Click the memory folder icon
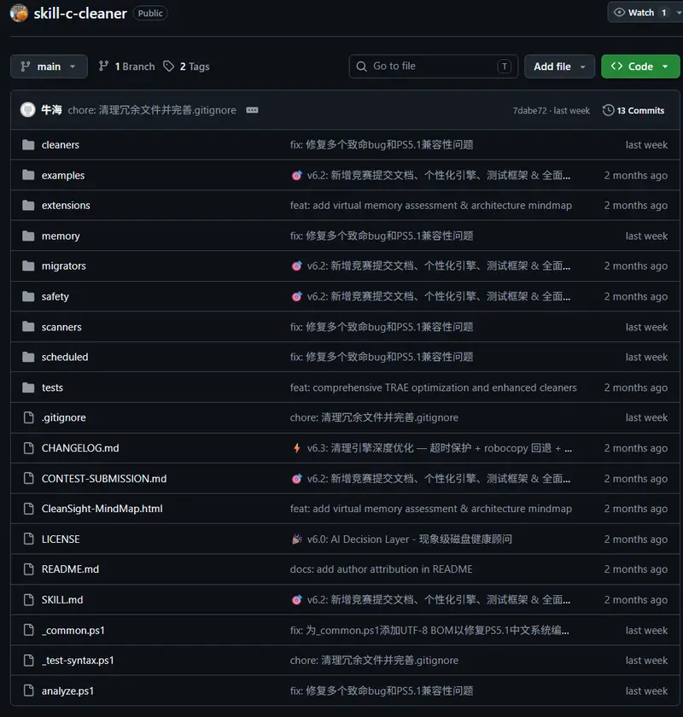Screen dimensions: 683x717 point(28,236)
